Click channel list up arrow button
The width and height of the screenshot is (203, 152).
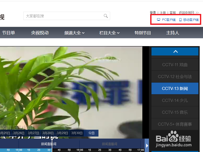175,51
